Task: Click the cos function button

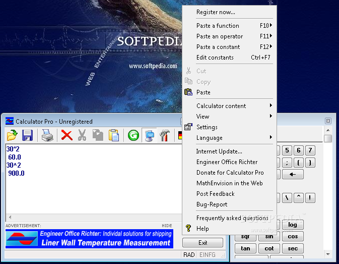Action: [x=293, y=236]
